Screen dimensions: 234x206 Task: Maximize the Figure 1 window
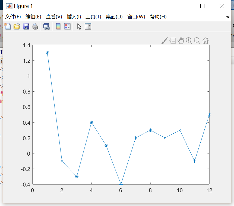(x=202, y=6)
